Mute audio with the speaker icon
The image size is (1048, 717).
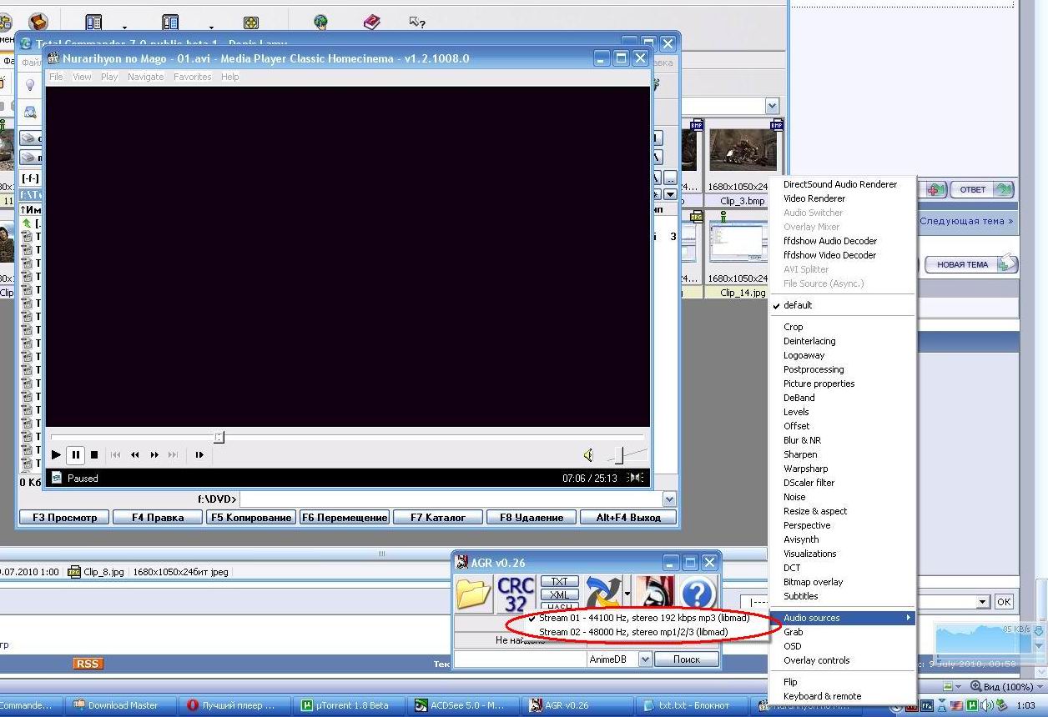click(588, 454)
